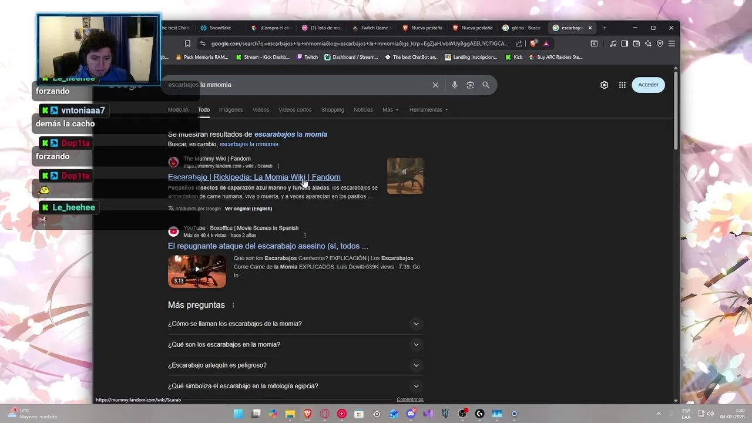
Task: Open the browser hamburger menu
Action: [672, 43]
